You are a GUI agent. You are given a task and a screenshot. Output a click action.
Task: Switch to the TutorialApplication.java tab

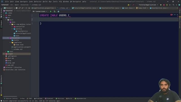(85, 8)
